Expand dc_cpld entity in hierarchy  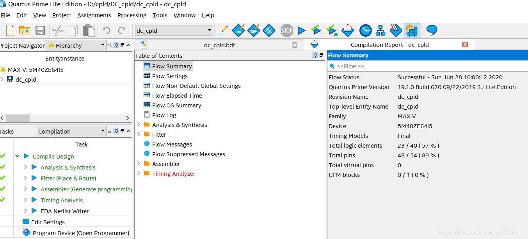click(x=2, y=79)
